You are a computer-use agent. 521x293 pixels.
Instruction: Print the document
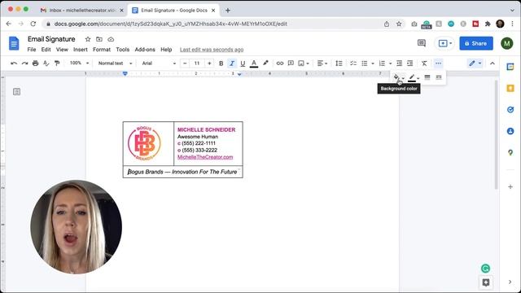click(x=35, y=63)
